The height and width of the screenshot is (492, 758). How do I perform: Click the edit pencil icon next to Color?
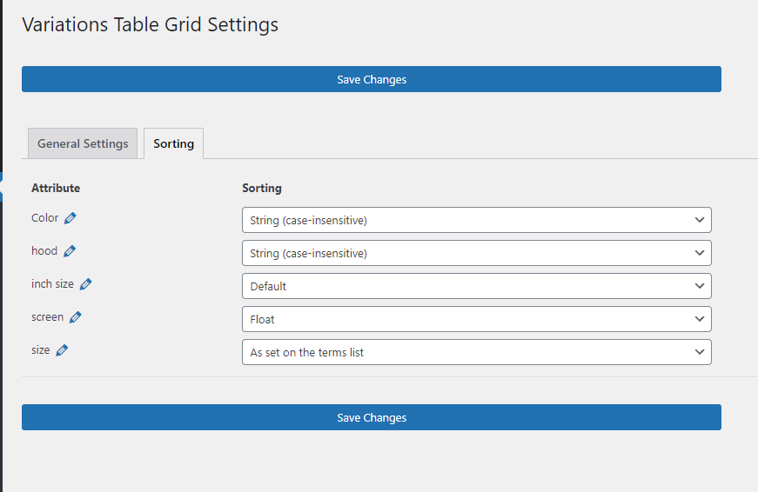70,218
